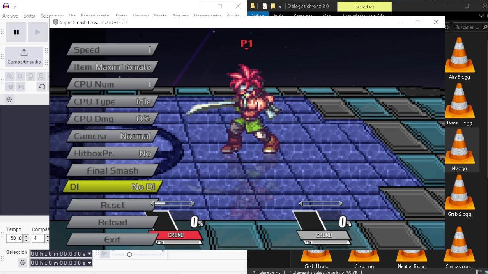Click Explorer quick-access properties checkmark icon
The width and height of the screenshot is (488, 274).
point(265,6)
